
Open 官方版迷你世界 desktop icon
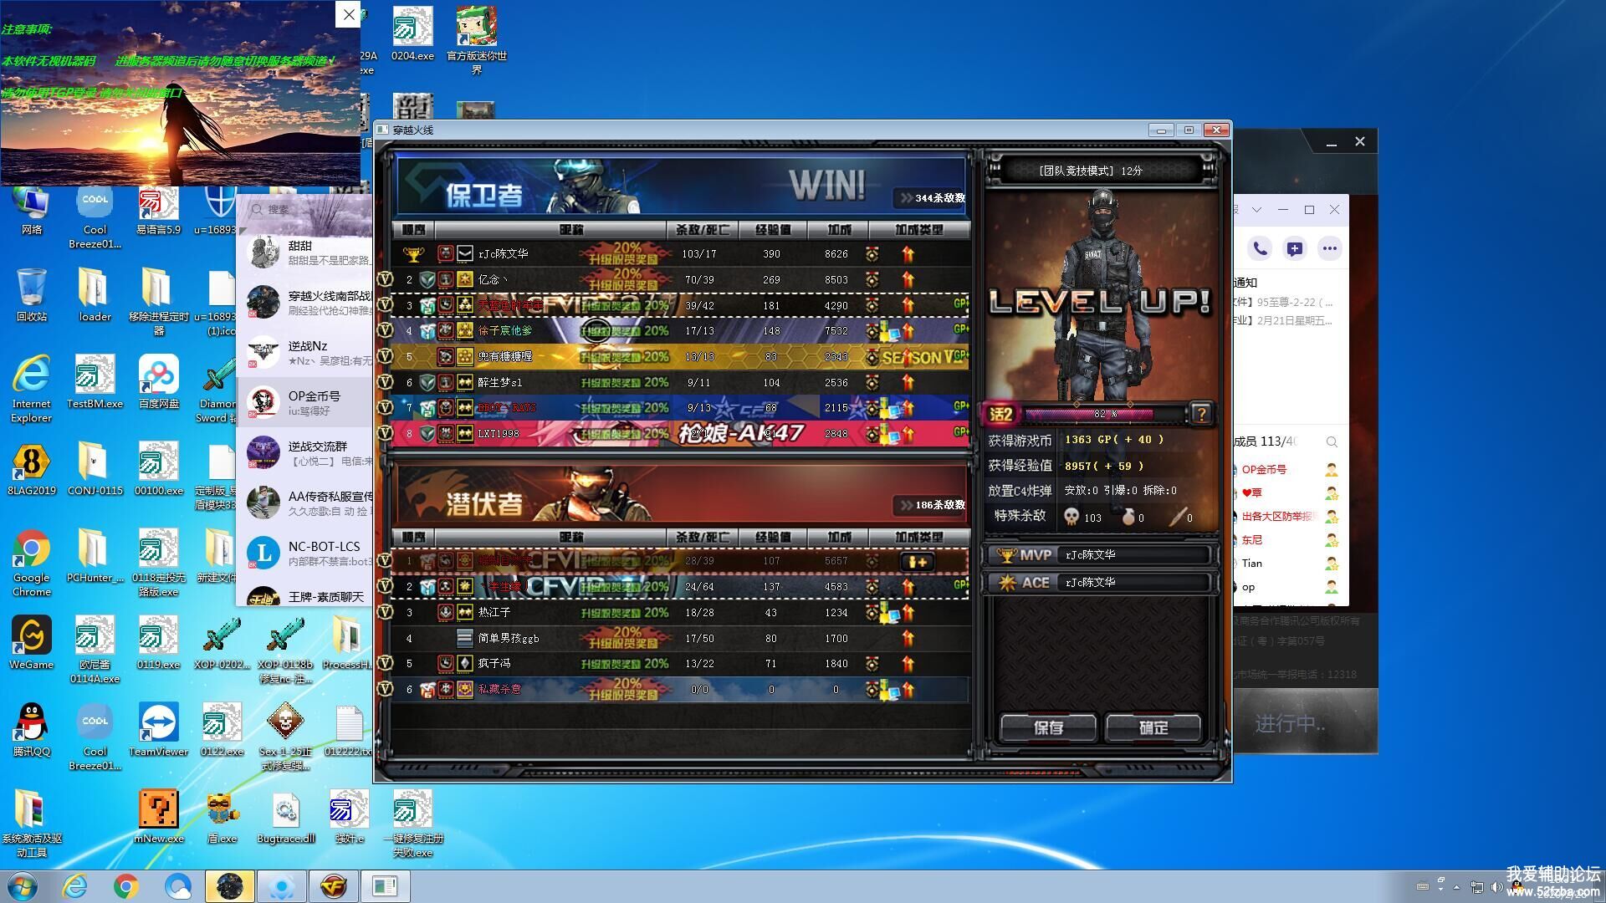click(477, 41)
